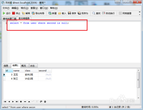Screen dimensions: 143x110
Task: Select class cell 计应1班
Action: pos(31,79)
